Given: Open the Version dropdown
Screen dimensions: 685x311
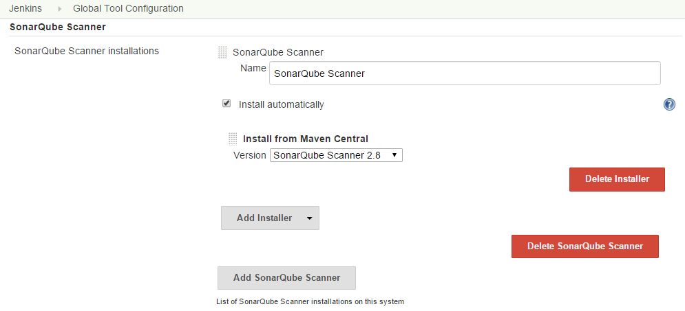Looking at the screenshot, I should tap(336, 155).
